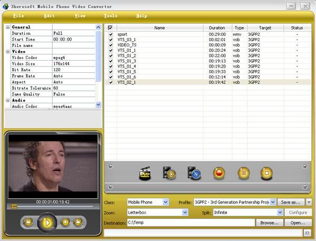Click the Browse... button
316x241 pixels.
[x=269, y=223]
